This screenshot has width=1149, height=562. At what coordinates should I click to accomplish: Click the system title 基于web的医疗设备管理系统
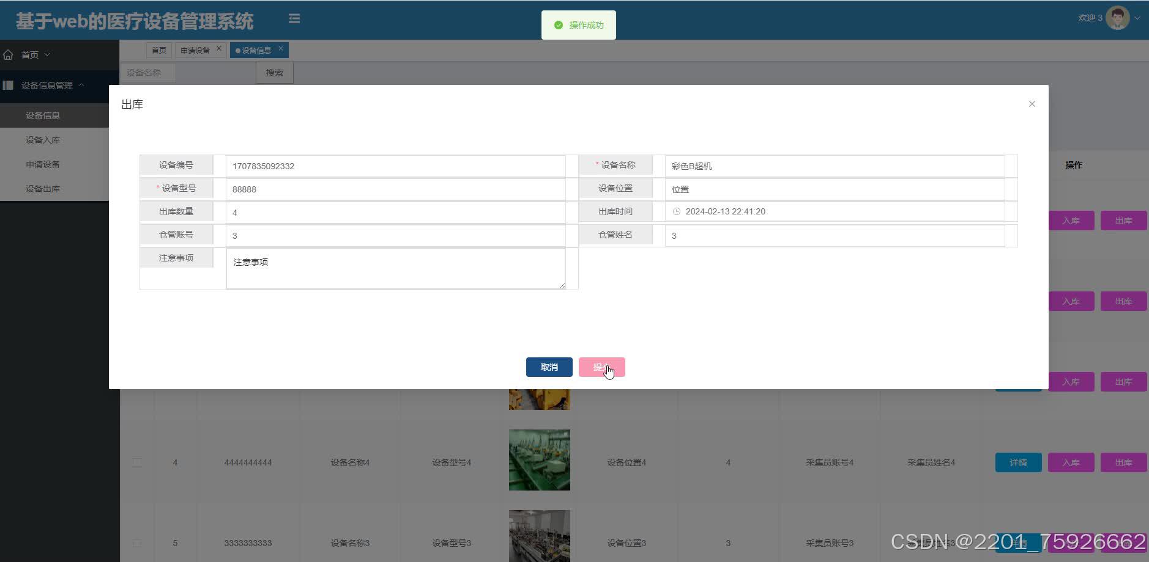click(x=135, y=21)
